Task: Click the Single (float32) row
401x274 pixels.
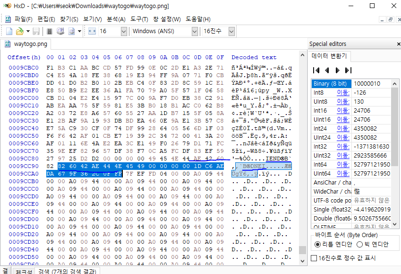Action: pyautogui.click(x=351, y=210)
